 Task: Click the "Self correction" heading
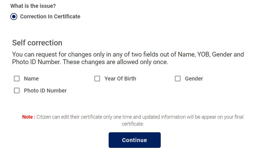click(x=37, y=43)
